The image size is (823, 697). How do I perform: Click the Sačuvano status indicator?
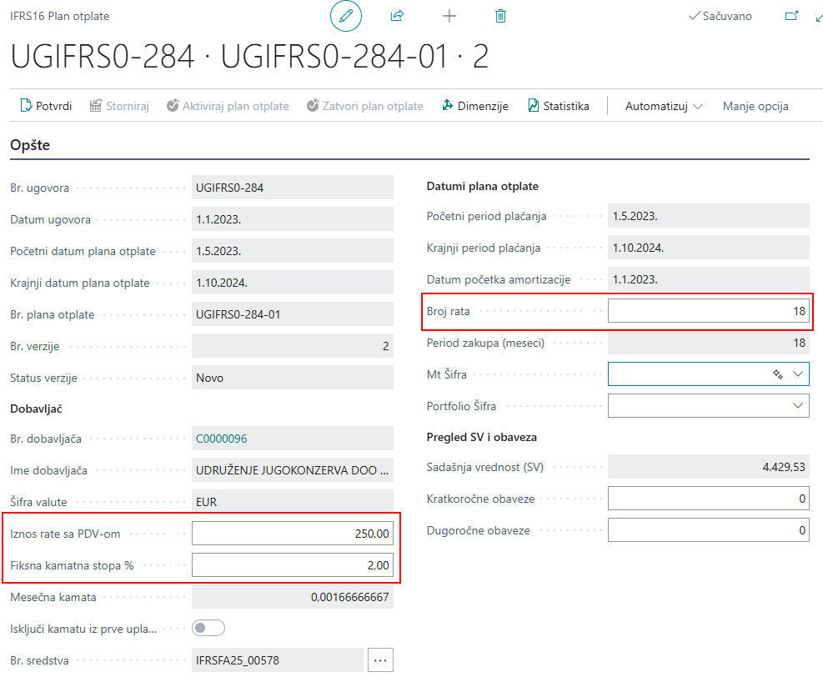pos(720,17)
